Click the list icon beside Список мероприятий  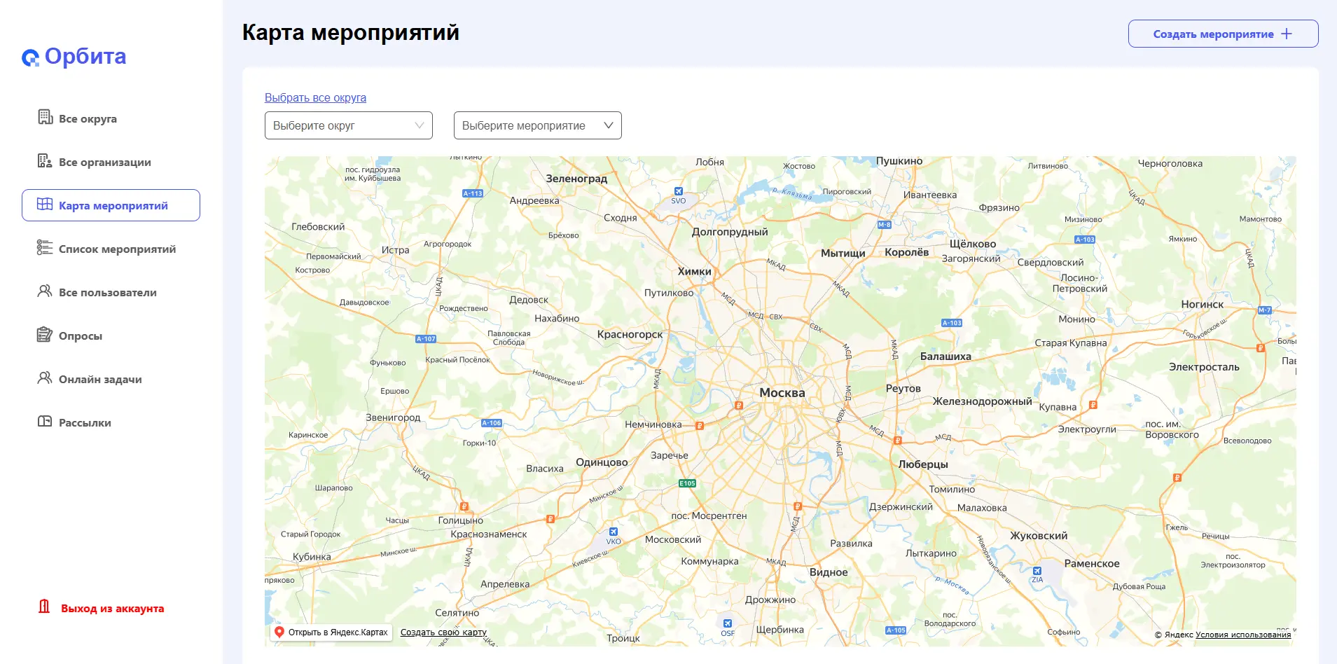click(45, 247)
